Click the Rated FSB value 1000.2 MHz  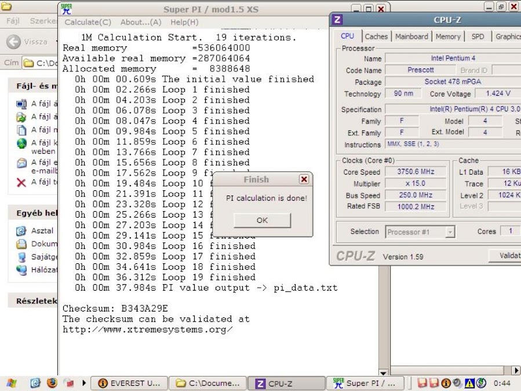tap(416, 207)
